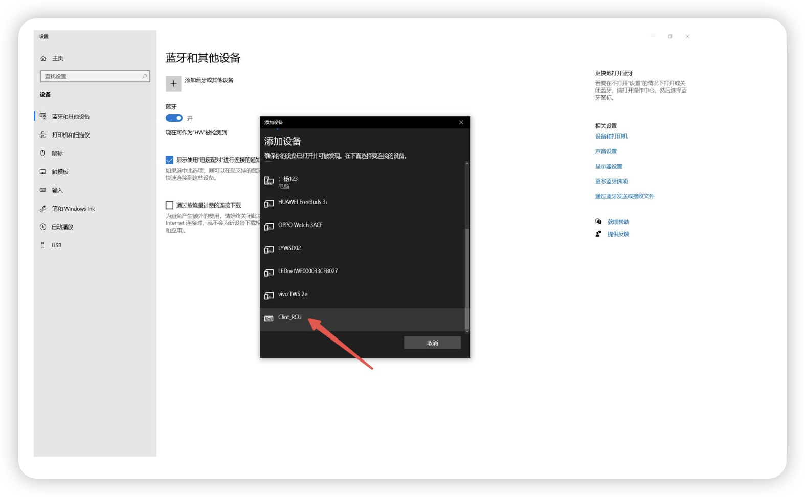Open 显示器设置 link
This screenshot has width=805, height=497.
pos(609,167)
